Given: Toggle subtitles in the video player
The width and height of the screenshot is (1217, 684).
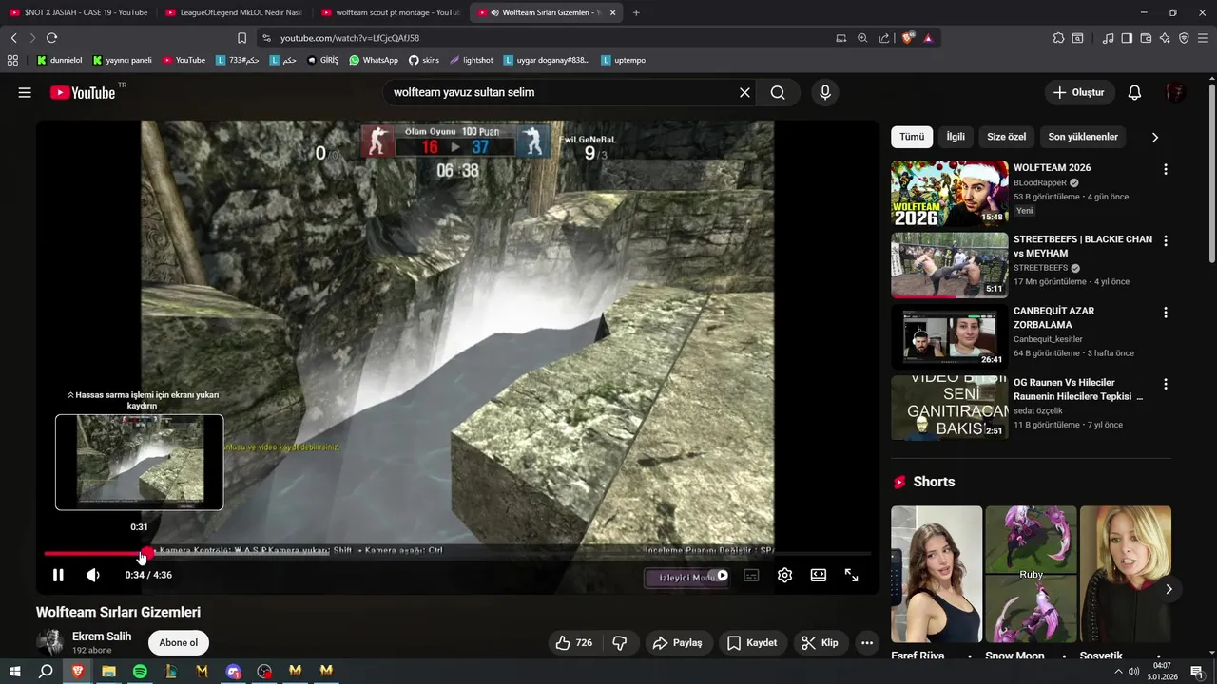Looking at the screenshot, I should [x=751, y=575].
